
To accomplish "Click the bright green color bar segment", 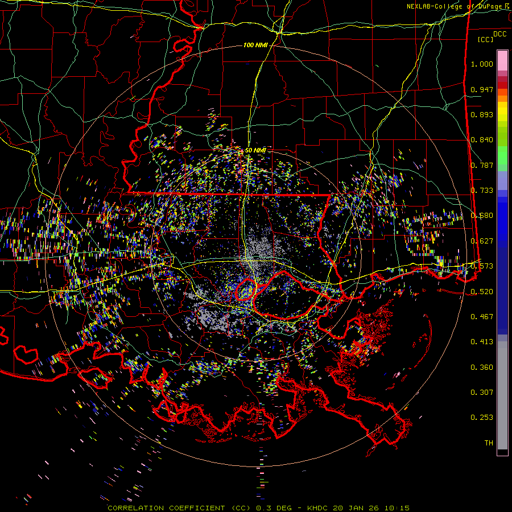I will (x=502, y=155).
